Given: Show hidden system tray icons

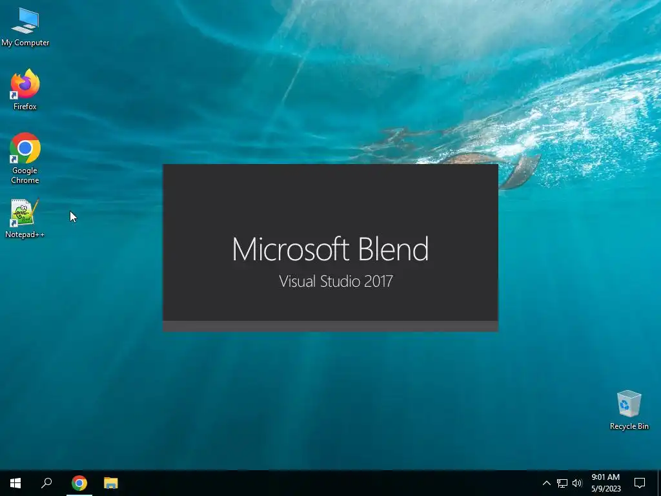Looking at the screenshot, I should (546, 483).
